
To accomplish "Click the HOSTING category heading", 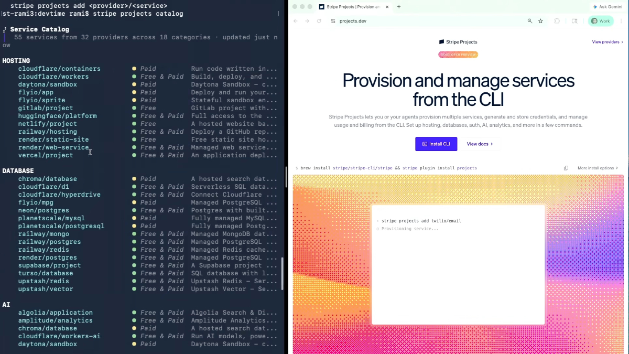I will point(16,61).
